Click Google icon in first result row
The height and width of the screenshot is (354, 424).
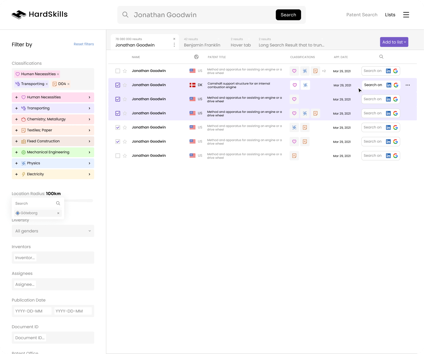click(x=395, y=71)
